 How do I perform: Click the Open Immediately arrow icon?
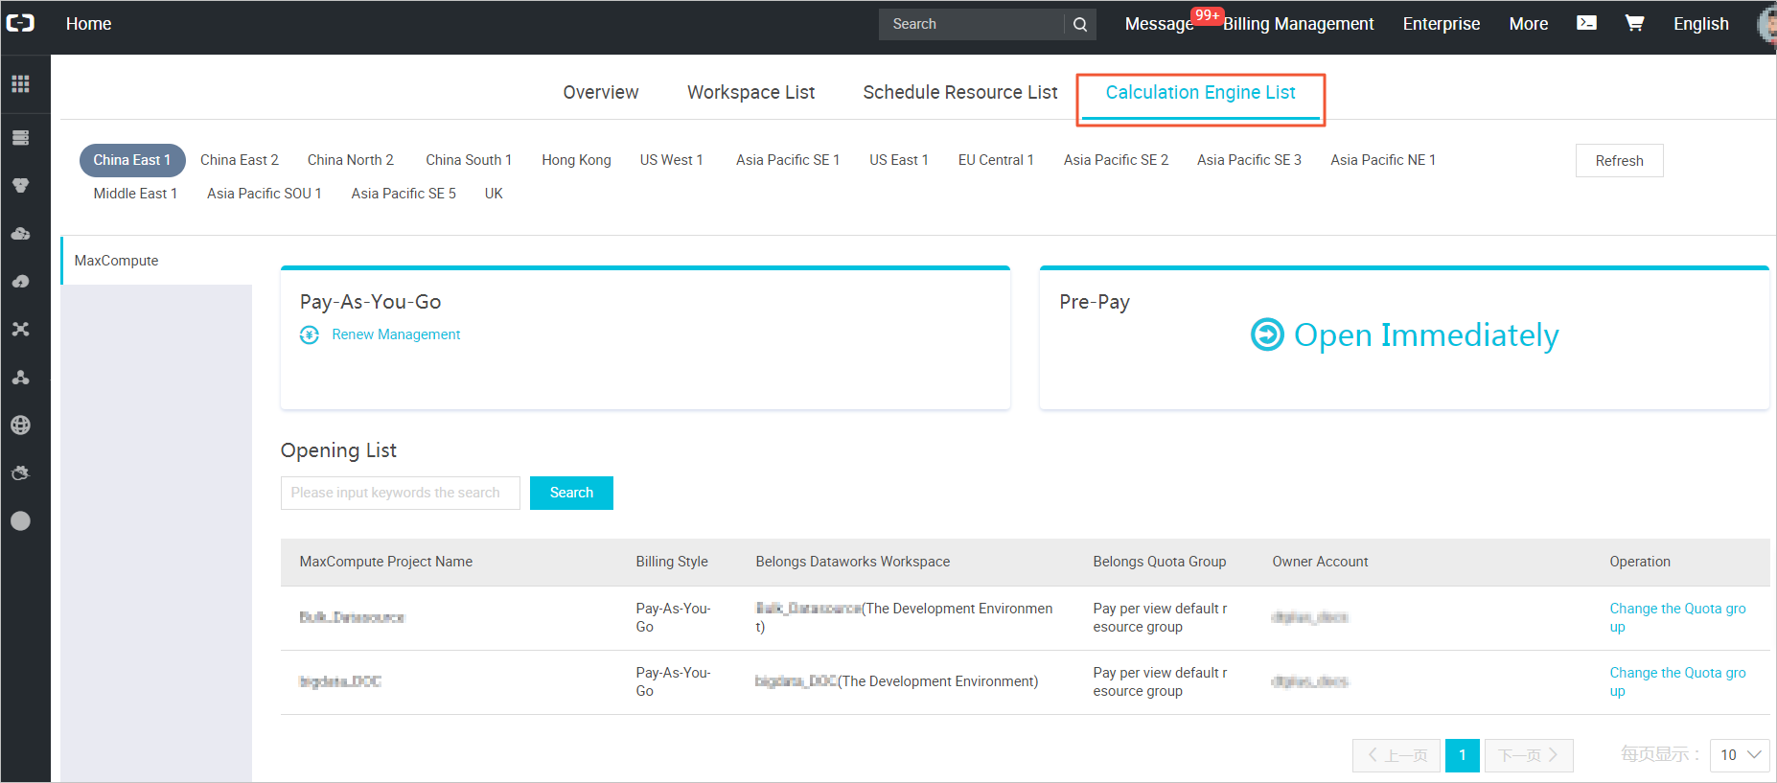tap(1267, 334)
